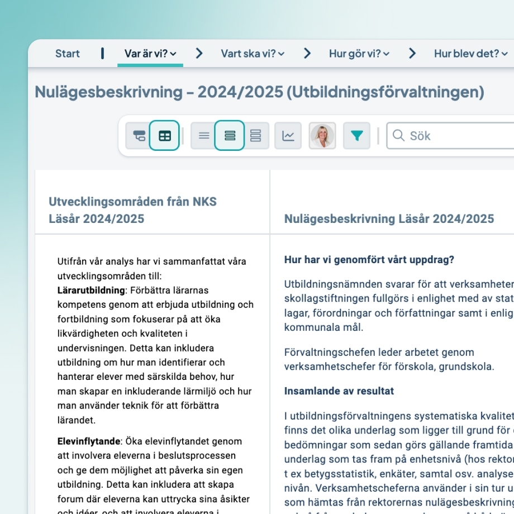Click the filter funnel icon

tap(358, 135)
